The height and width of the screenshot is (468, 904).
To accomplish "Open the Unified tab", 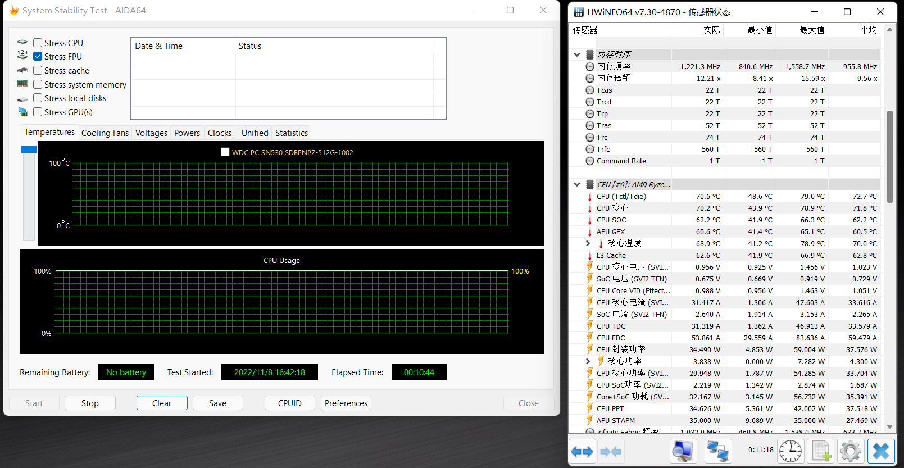I will pos(255,133).
